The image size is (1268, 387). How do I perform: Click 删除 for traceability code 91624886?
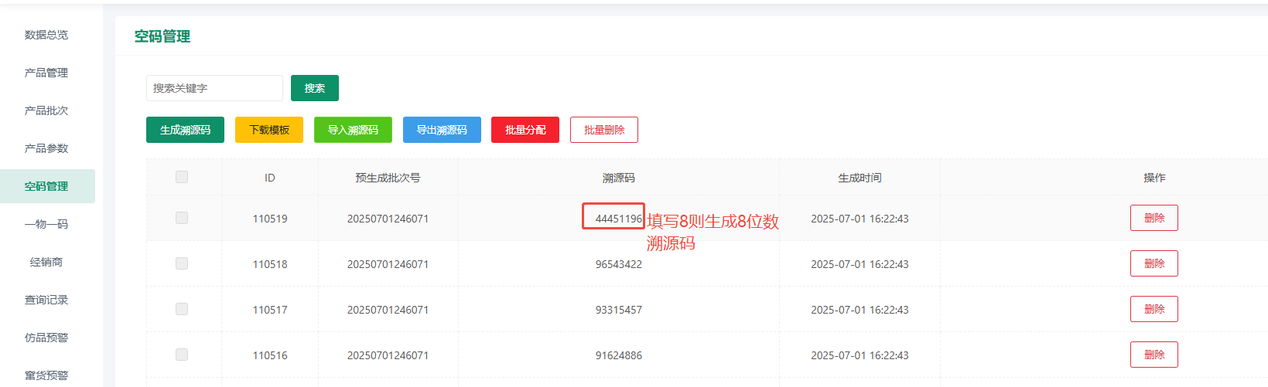(x=1154, y=355)
